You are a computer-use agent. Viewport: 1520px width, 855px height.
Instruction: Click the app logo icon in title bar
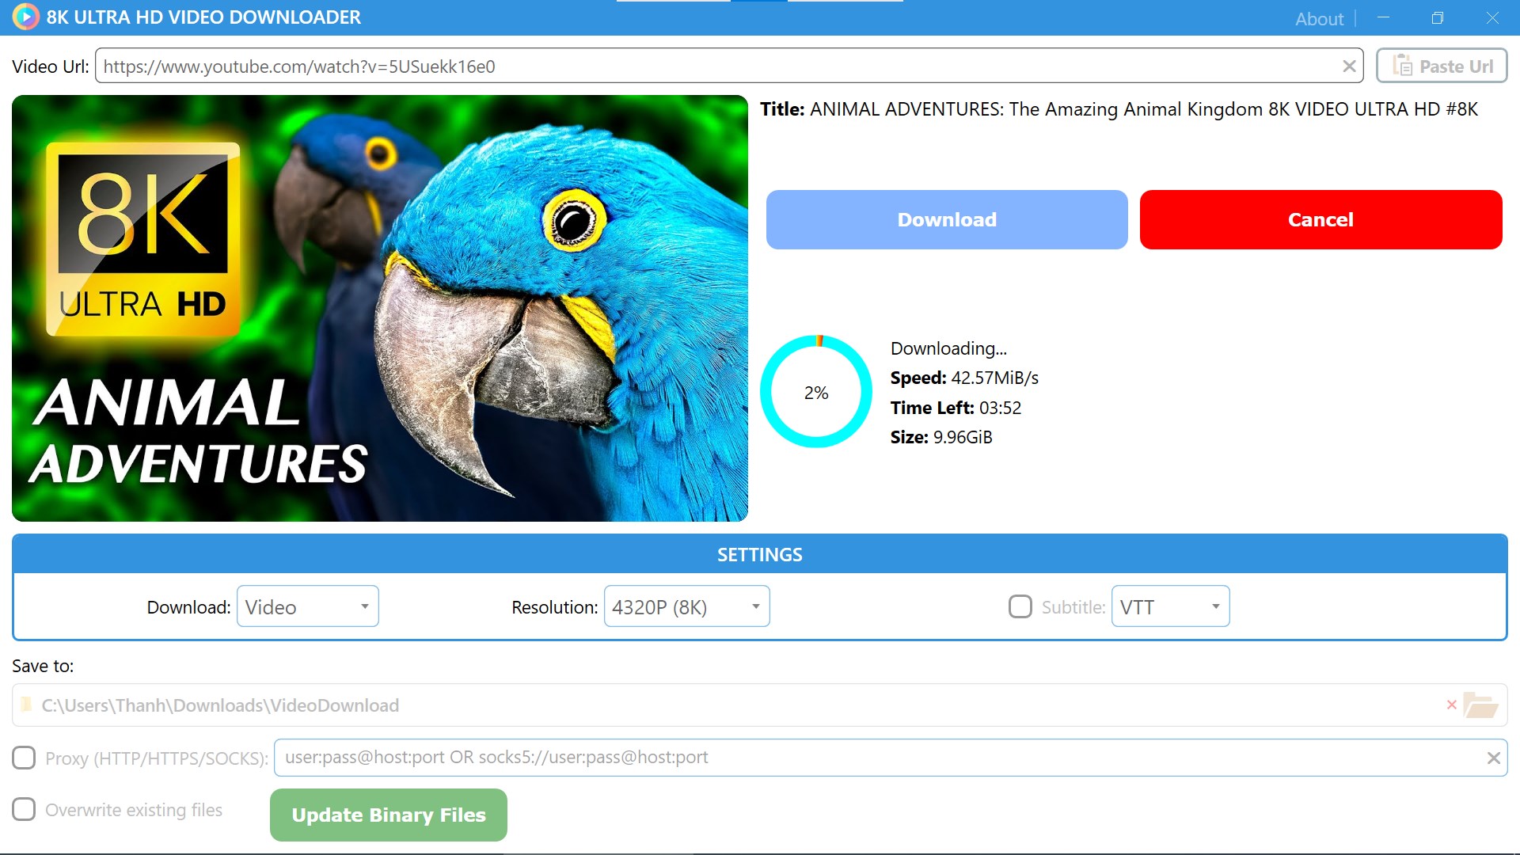coord(25,17)
